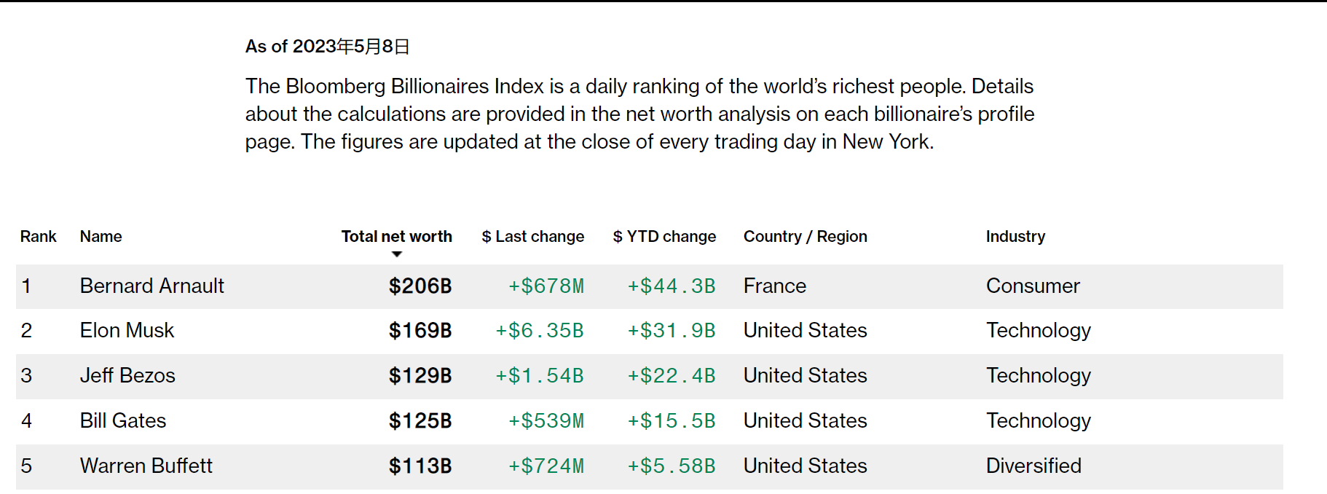Click France in the country column
Image resolution: width=1327 pixels, height=494 pixels.
pyautogui.click(x=774, y=286)
